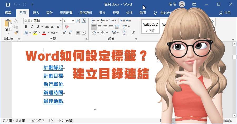Toggle Bold formatting
The image size is (237, 124).
26,27
